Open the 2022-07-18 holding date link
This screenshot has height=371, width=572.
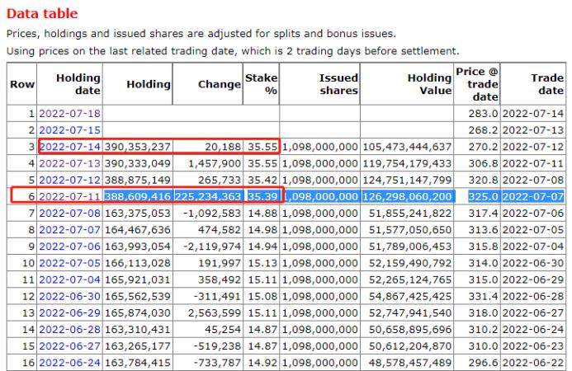(x=69, y=113)
